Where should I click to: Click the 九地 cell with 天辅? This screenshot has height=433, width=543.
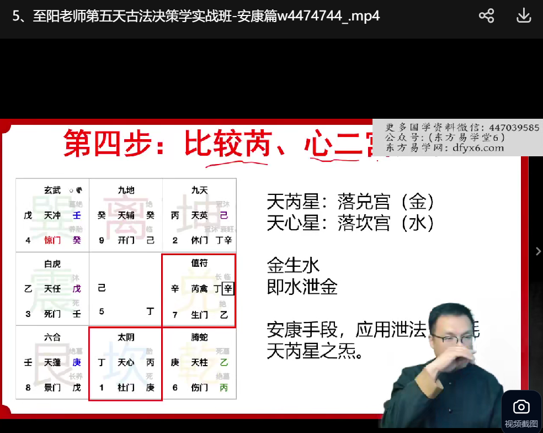tap(126, 215)
